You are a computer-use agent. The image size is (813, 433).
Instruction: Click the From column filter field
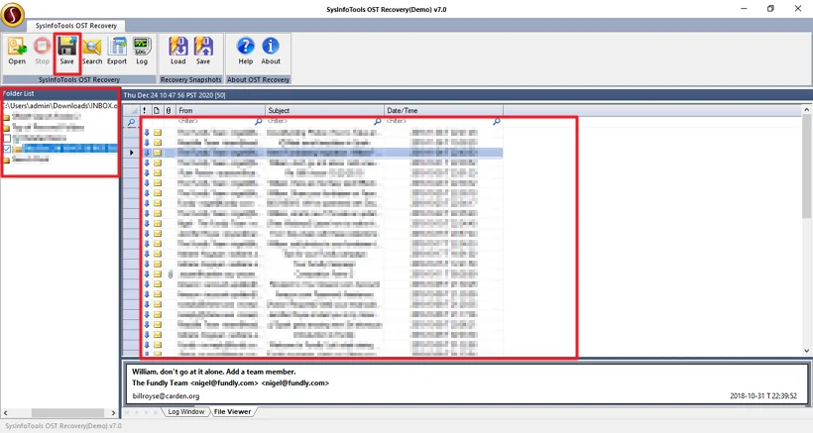pos(213,121)
